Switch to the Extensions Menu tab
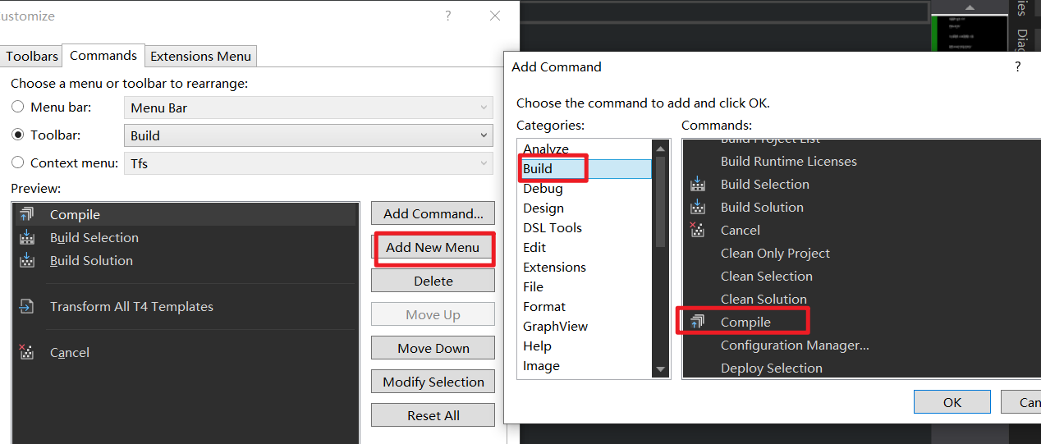Image resolution: width=1041 pixels, height=444 pixels. coord(200,57)
